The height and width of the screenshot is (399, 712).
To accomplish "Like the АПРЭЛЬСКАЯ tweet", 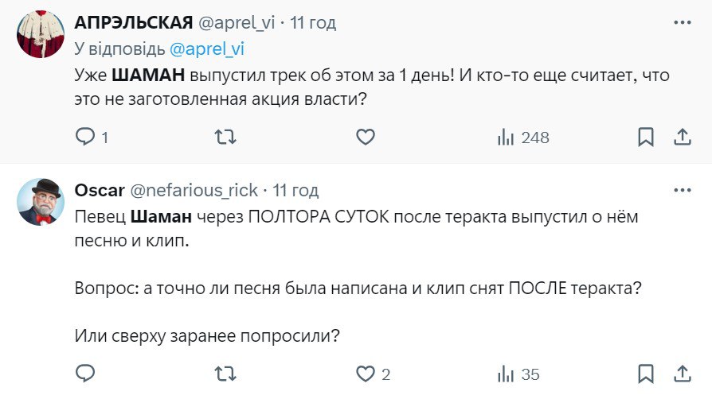I will (x=365, y=138).
